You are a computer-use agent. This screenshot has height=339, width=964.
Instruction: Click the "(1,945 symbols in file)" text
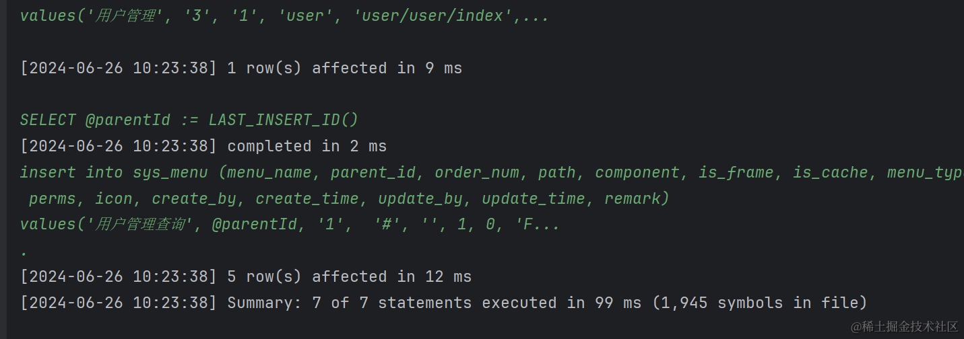(x=759, y=303)
